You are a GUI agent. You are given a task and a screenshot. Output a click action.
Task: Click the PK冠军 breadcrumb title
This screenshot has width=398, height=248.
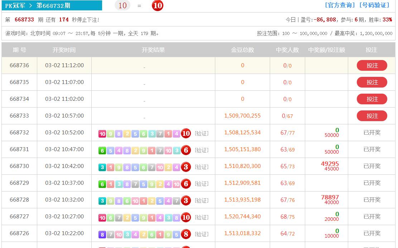click(x=15, y=6)
